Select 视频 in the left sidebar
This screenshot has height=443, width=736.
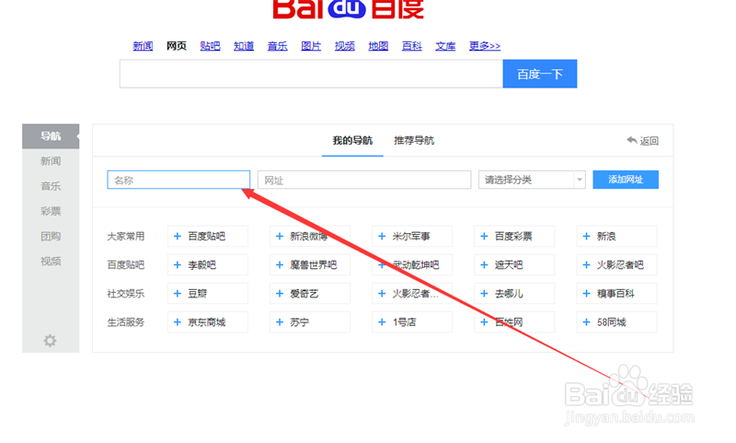(x=51, y=261)
